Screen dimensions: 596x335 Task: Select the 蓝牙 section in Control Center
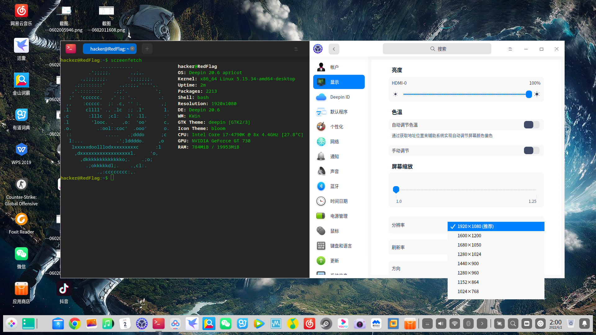pos(335,186)
